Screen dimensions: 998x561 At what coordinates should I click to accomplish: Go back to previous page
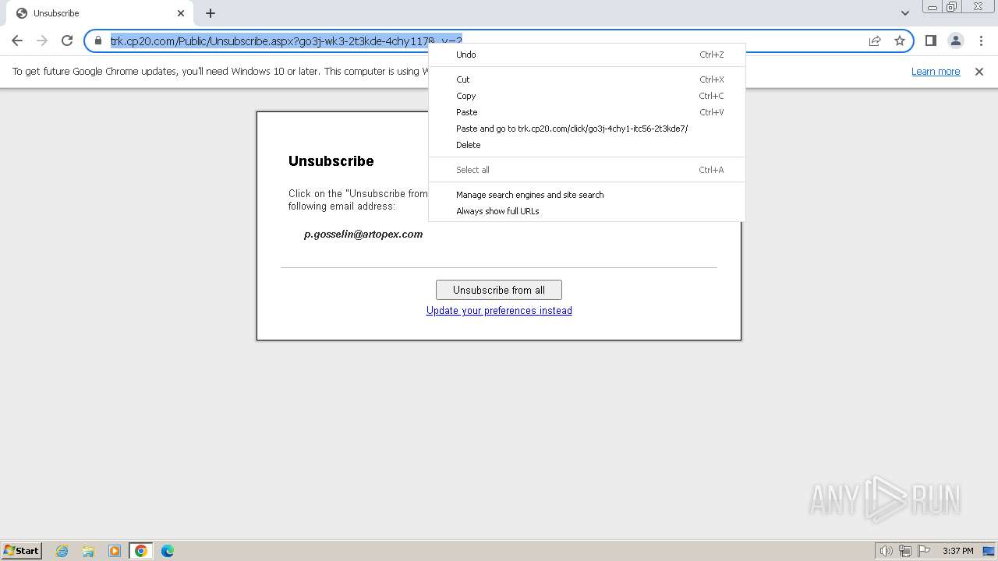coord(17,41)
